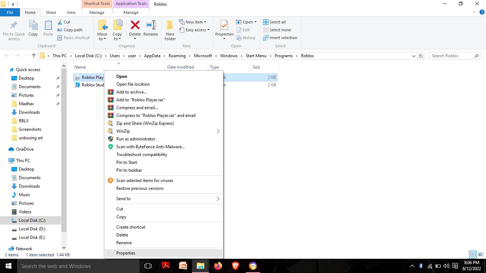Click the New folder icon
This screenshot has width=486, height=273.
point(170,26)
